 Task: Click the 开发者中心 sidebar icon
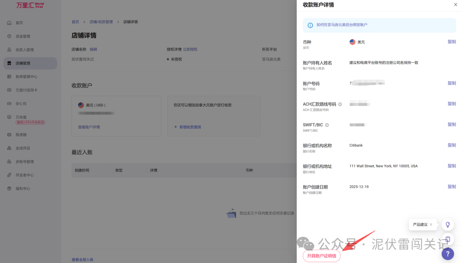[27, 175]
